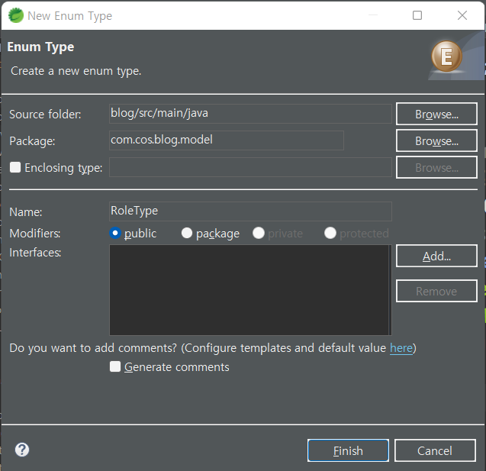Click the 'Name:' label

[26, 212]
